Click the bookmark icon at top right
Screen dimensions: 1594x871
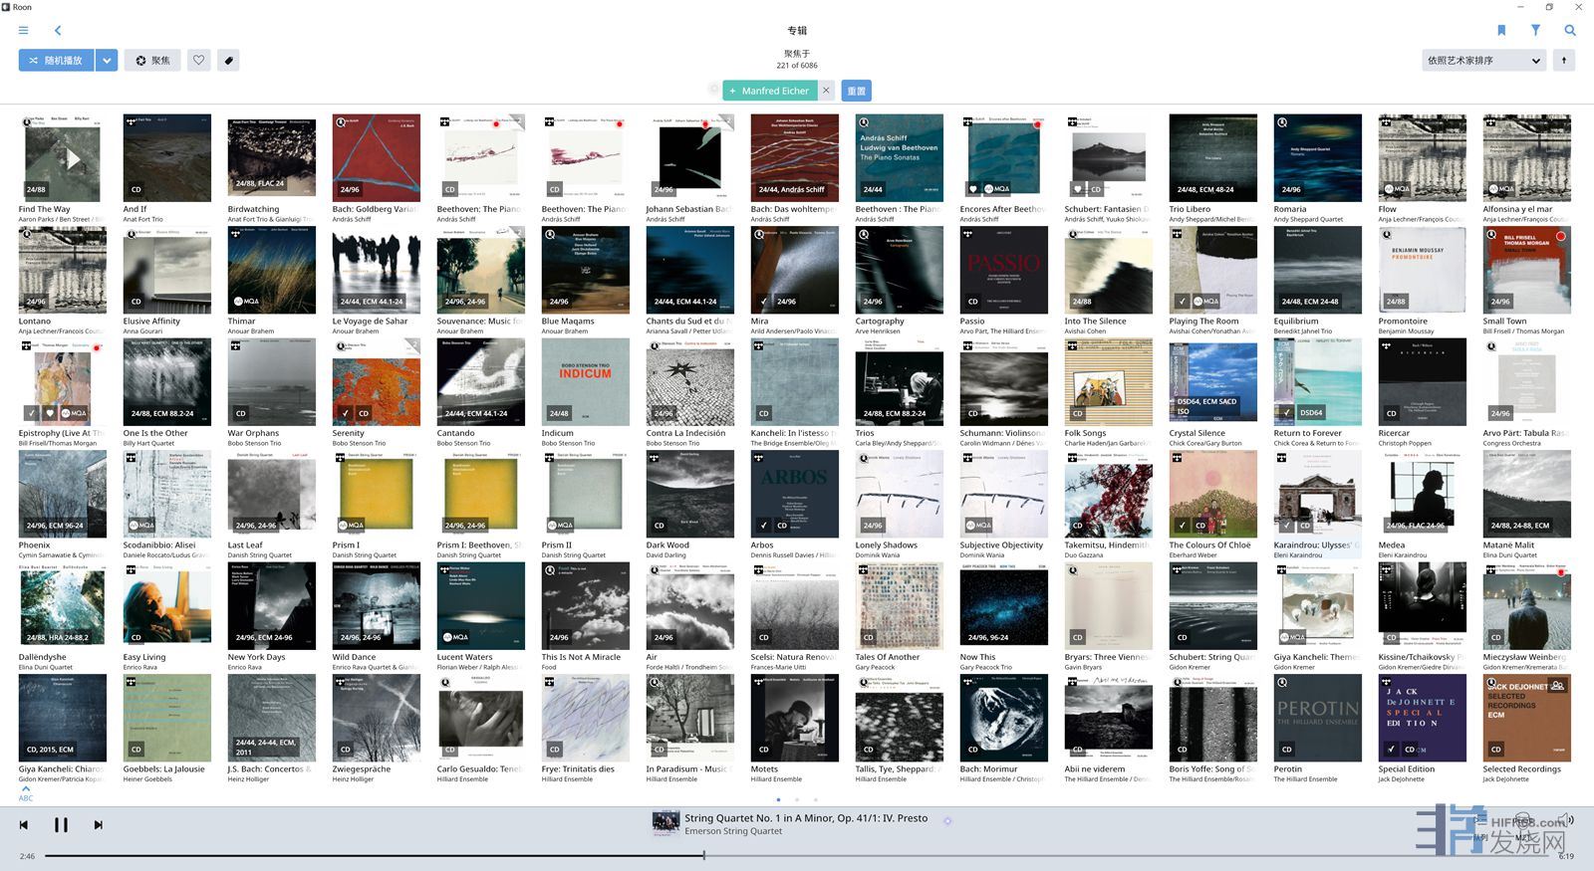pyautogui.click(x=1501, y=31)
